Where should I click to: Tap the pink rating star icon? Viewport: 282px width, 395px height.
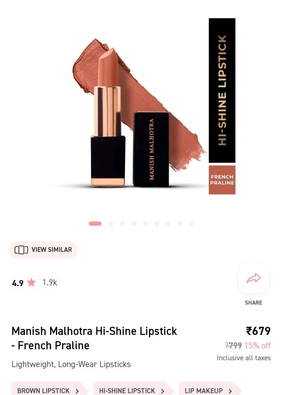31,282
